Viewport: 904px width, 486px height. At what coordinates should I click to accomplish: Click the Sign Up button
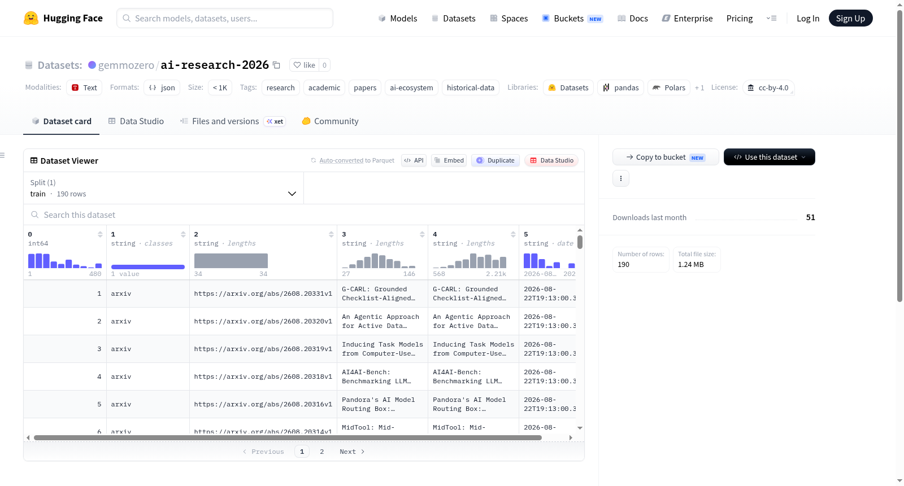click(850, 18)
